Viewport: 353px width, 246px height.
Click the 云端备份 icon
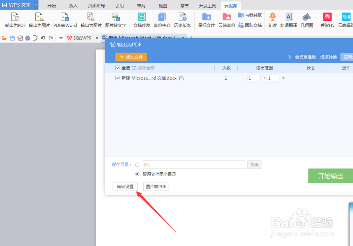pos(227,20)
